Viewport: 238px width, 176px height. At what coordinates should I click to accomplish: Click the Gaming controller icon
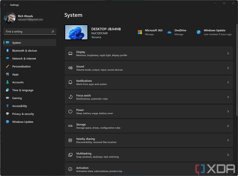click(x=8, y=98)
